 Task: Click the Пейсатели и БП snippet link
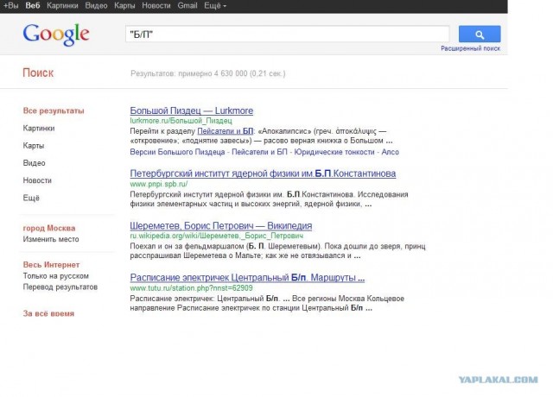(225, 131)
